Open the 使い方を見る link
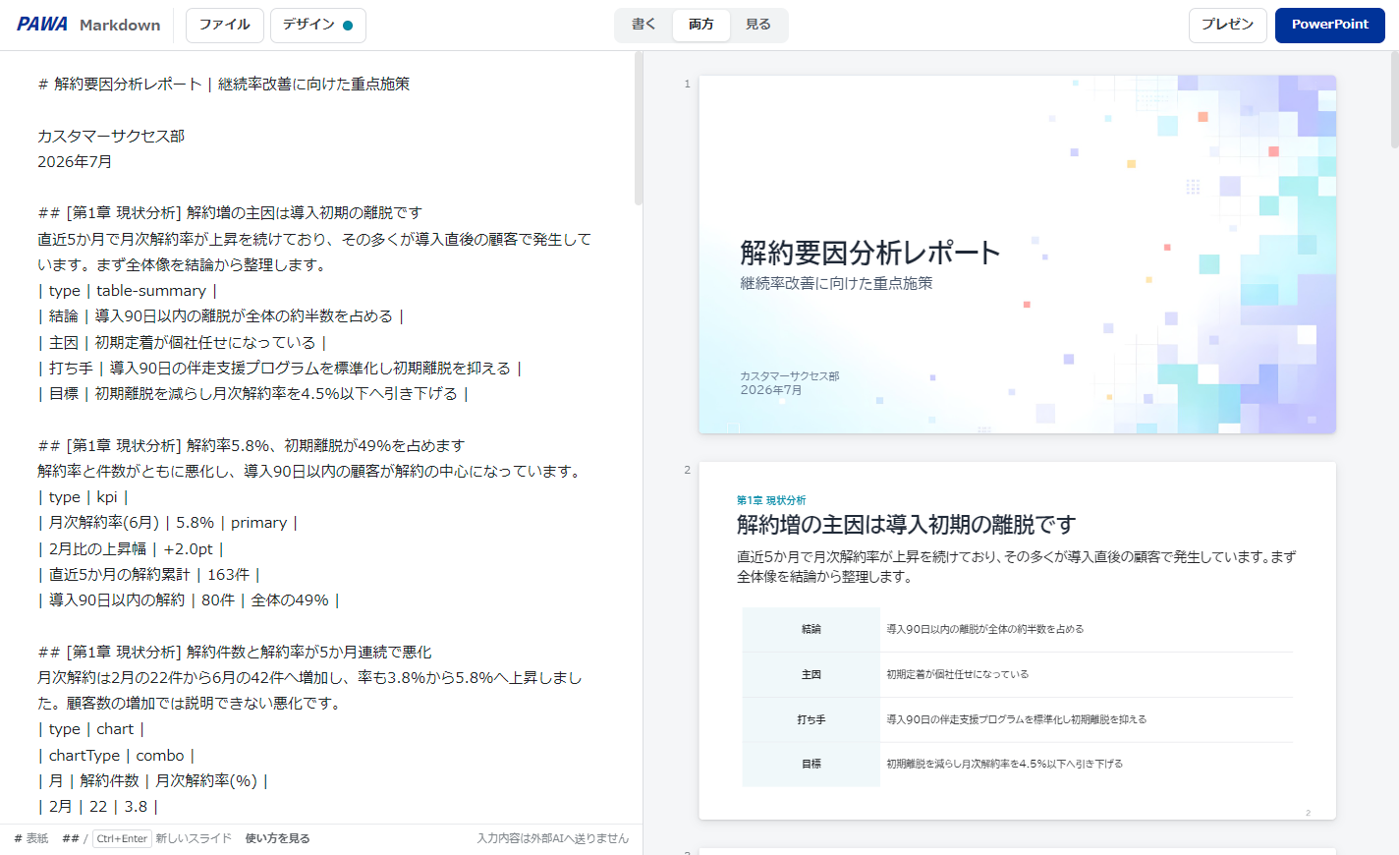The image size is (1399, 855). 278,838
